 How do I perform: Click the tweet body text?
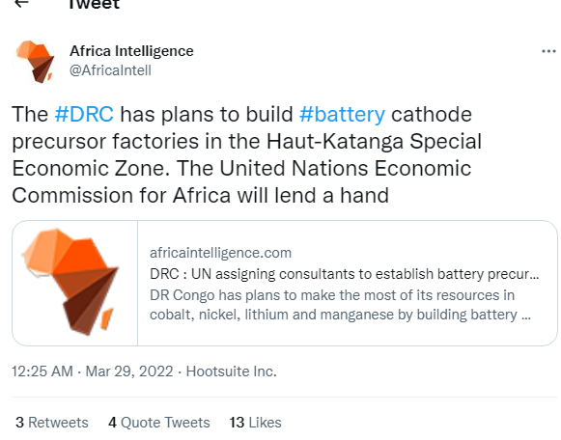point(247,154)
